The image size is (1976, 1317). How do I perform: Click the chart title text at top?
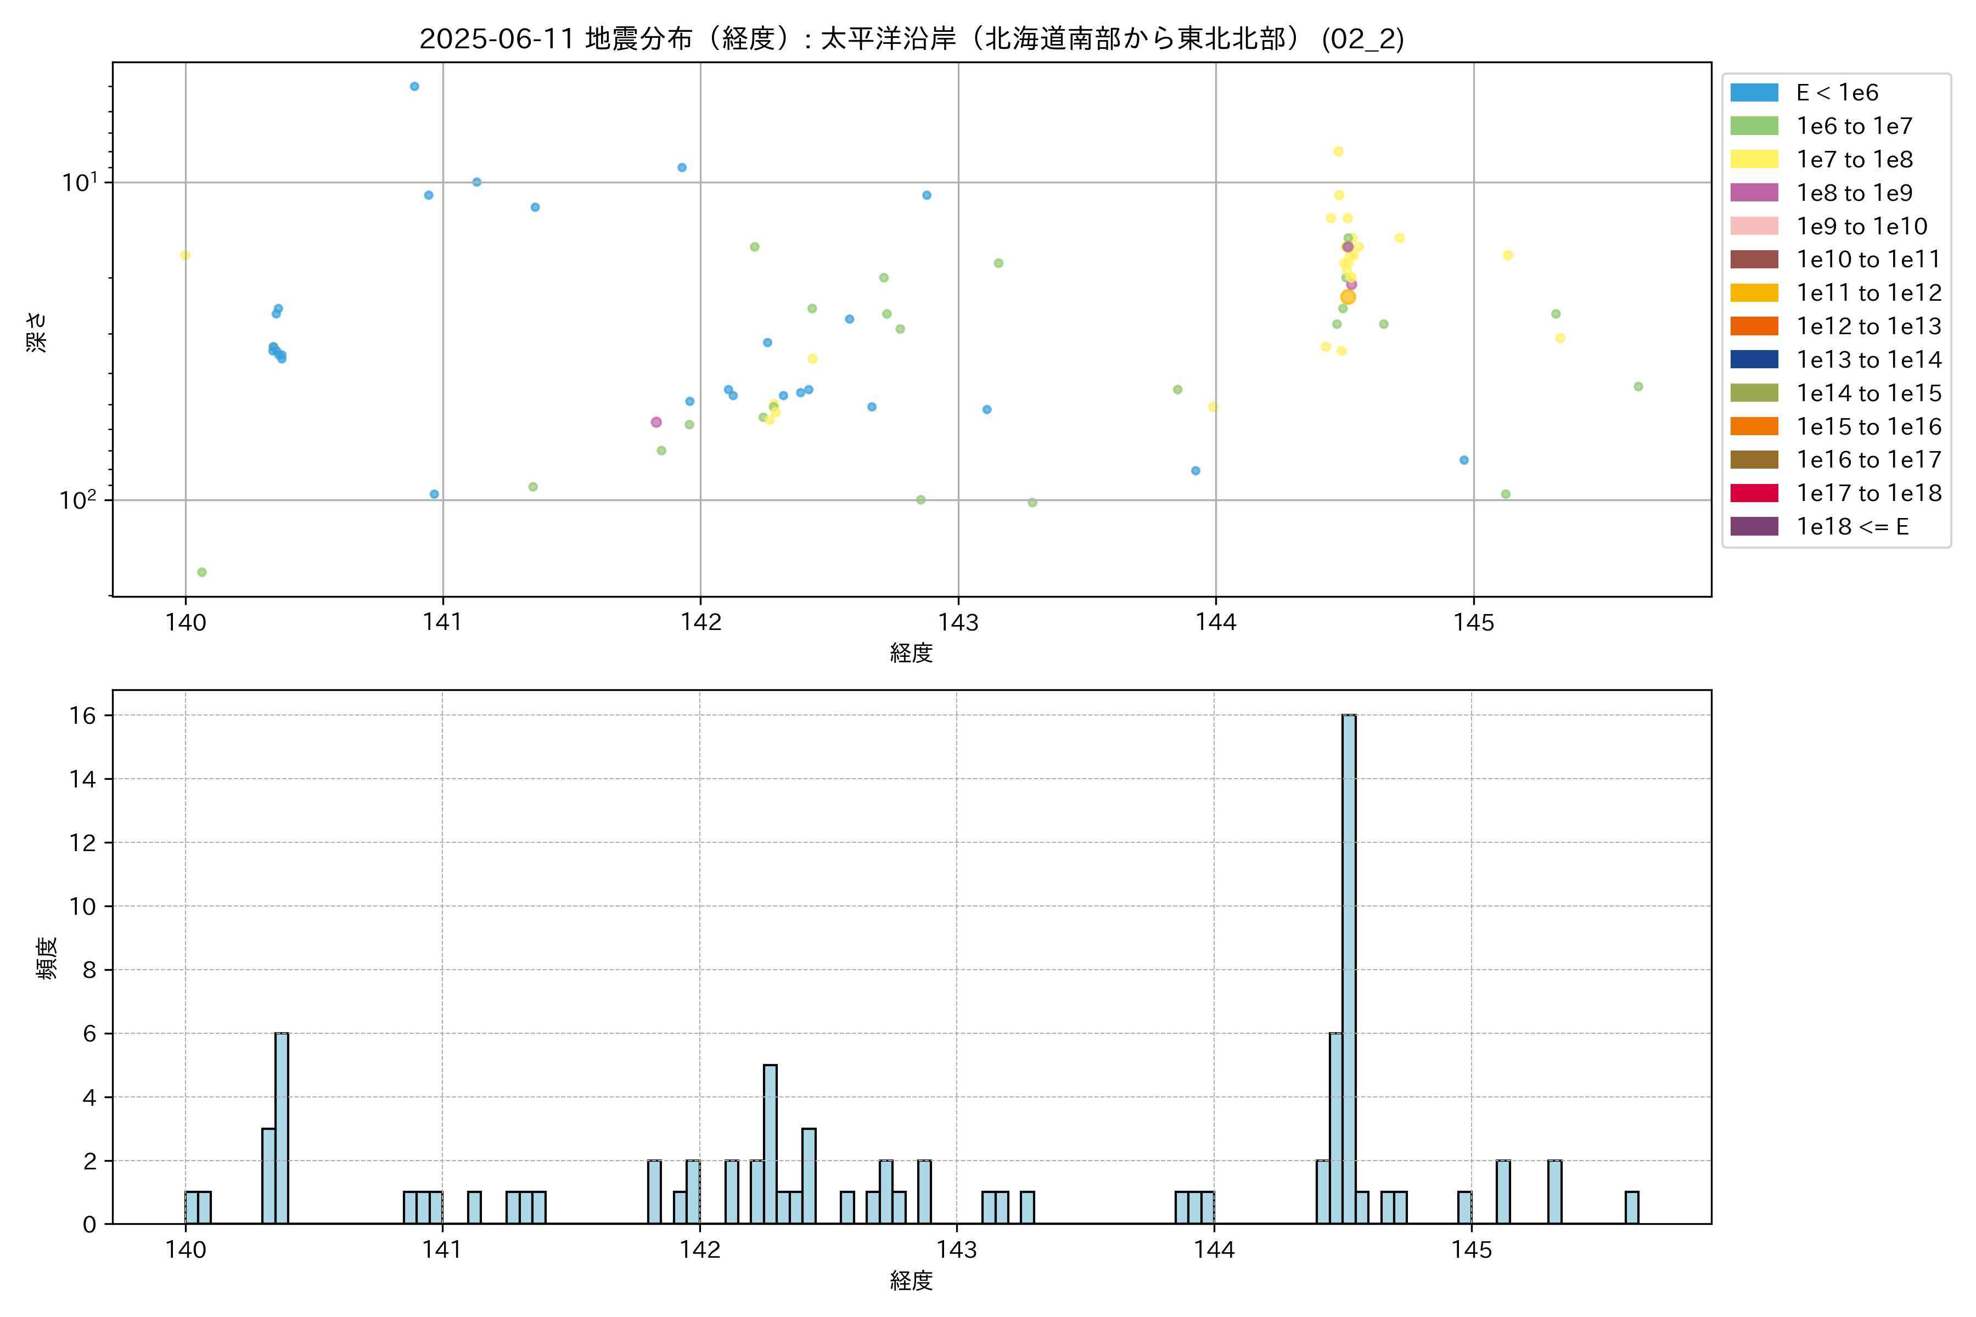point(912,38)
